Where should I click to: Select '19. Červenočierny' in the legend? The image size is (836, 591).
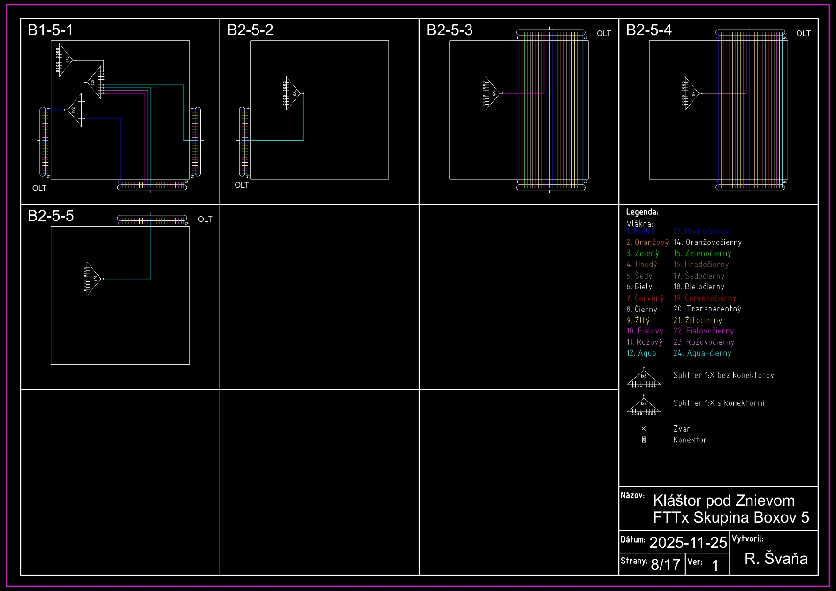tap(705, 298)
